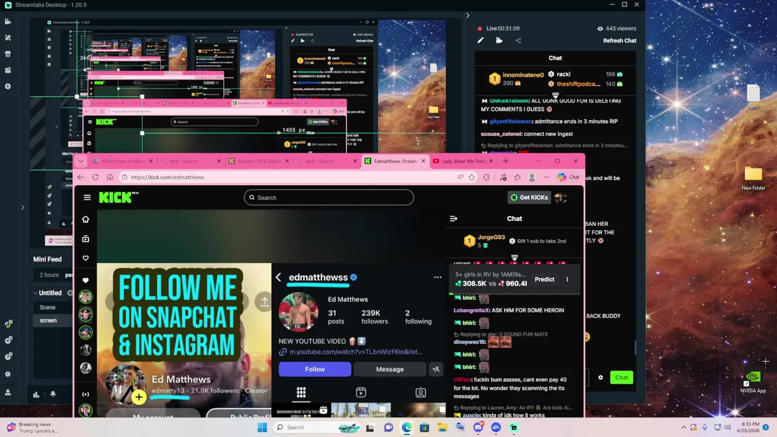Click Message on edmatthewss profile
This screenshot has width=777, height=437.
coord(390,369)
